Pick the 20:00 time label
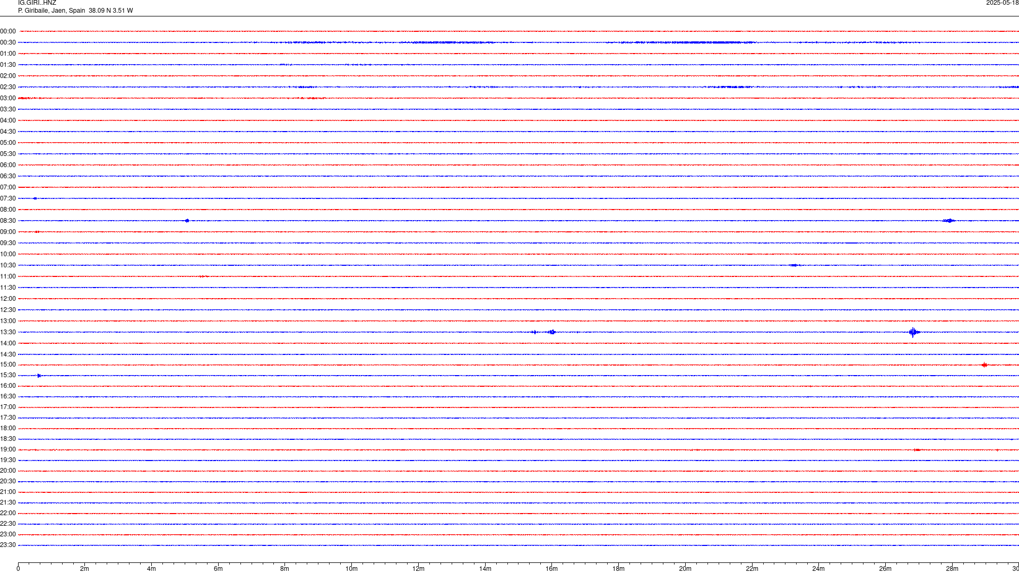1019x573 pixels. point(8,471)
